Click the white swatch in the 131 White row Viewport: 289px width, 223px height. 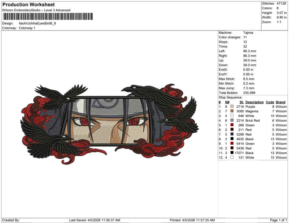[232, 157]
